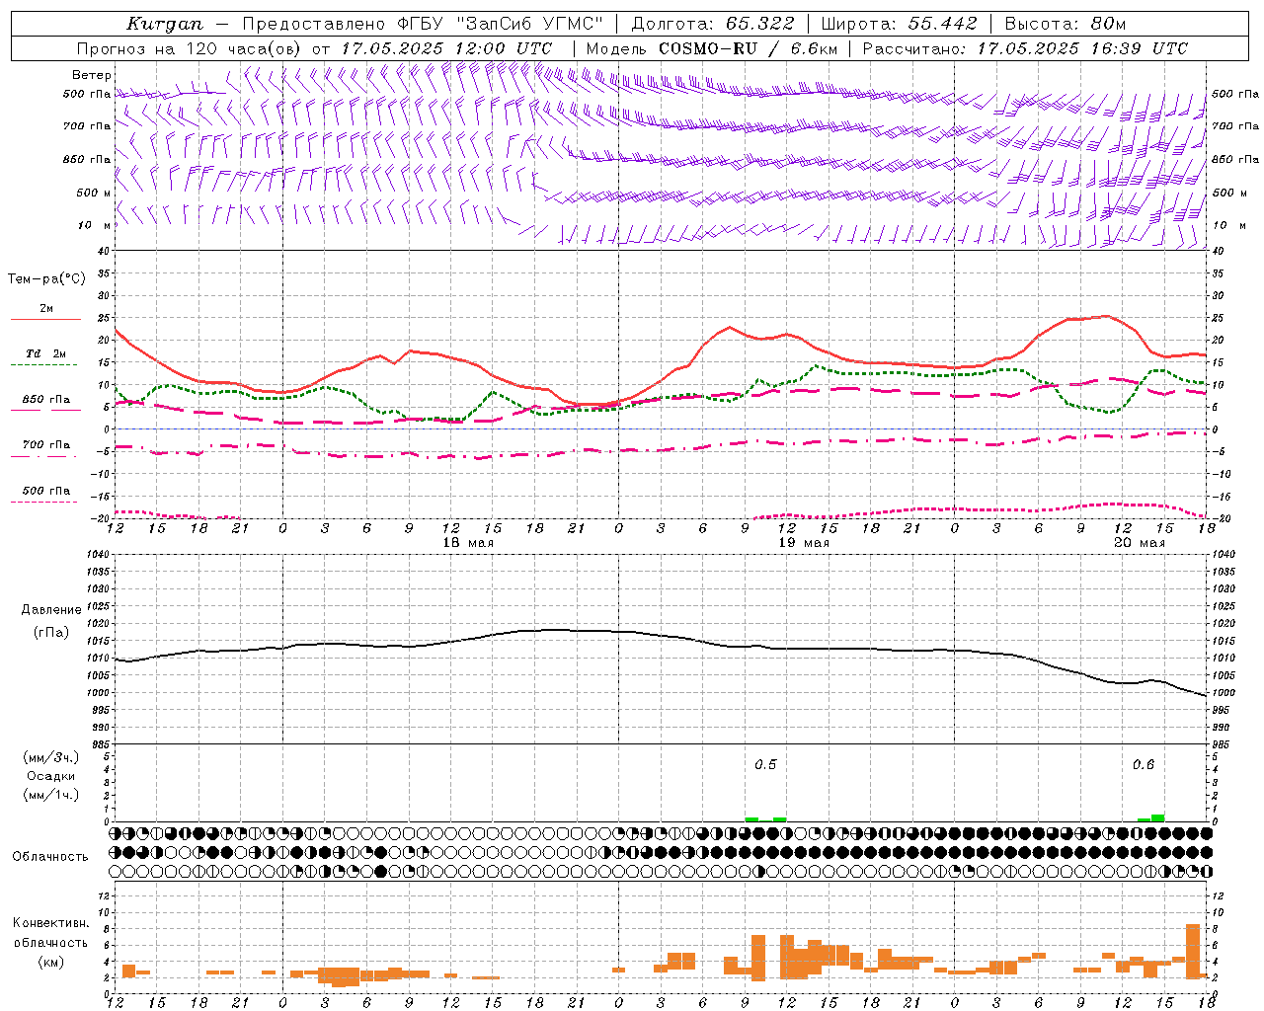Click the Модель COSMO-RU / 6.6км label
The width and height of the screenshot is (1264, 1011).
tap(712, 48)
